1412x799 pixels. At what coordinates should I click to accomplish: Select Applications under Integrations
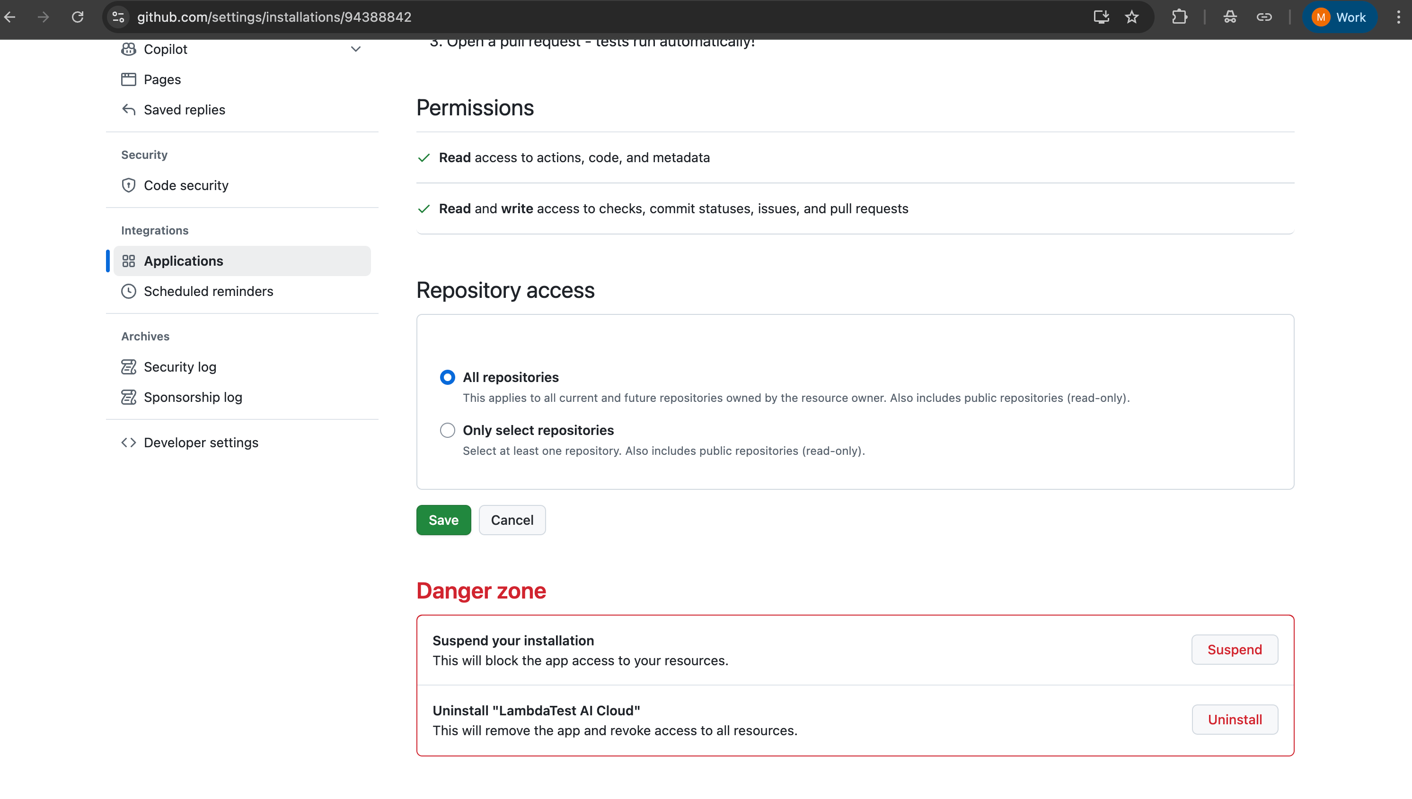[x=184, y=261]
